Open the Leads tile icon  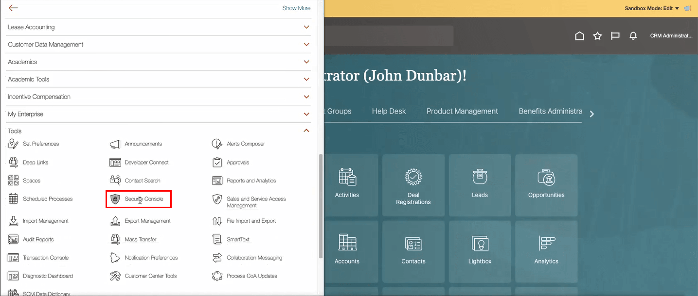click(480, 177)
